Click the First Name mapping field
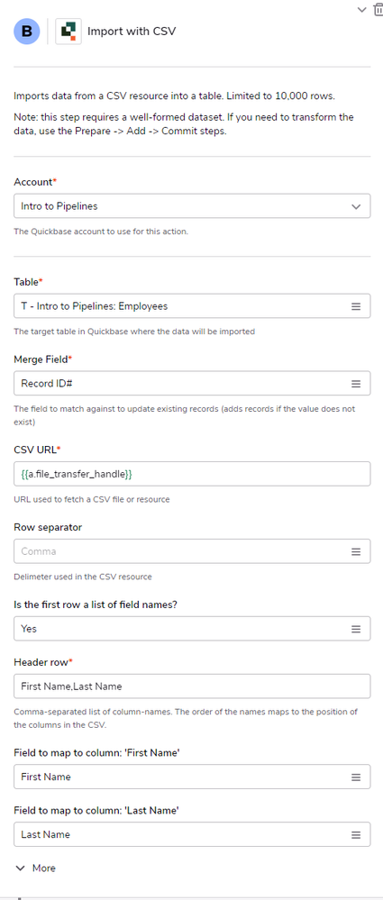Image resolution: width=383 pixels, height=900 pixels. click(192, 777)
